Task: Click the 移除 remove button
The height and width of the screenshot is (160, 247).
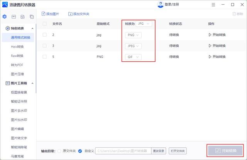Action: [238, 14]
